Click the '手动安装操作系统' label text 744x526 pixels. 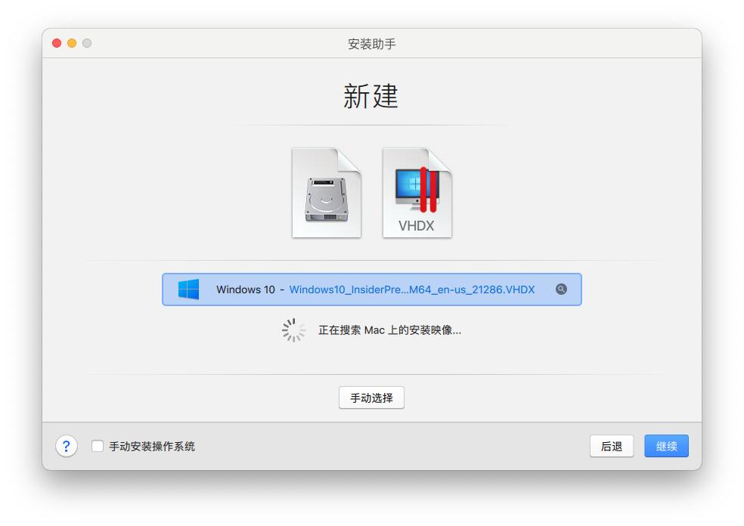[152, 447]
